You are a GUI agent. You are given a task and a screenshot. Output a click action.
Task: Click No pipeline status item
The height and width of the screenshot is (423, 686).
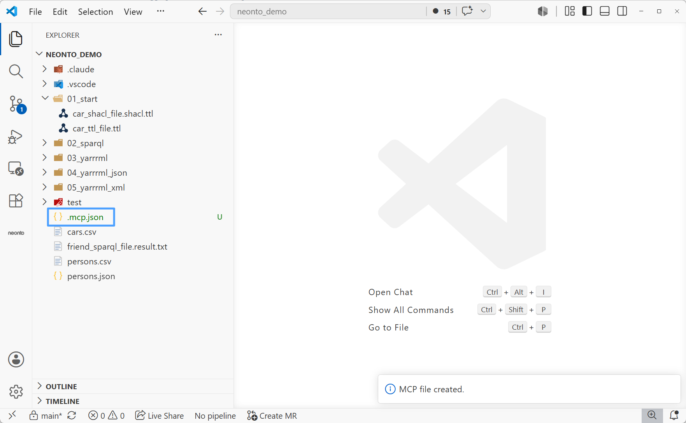[215, 416]
